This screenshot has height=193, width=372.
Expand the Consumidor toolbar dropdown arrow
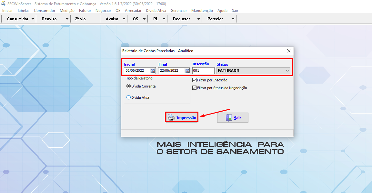[33, 19]
